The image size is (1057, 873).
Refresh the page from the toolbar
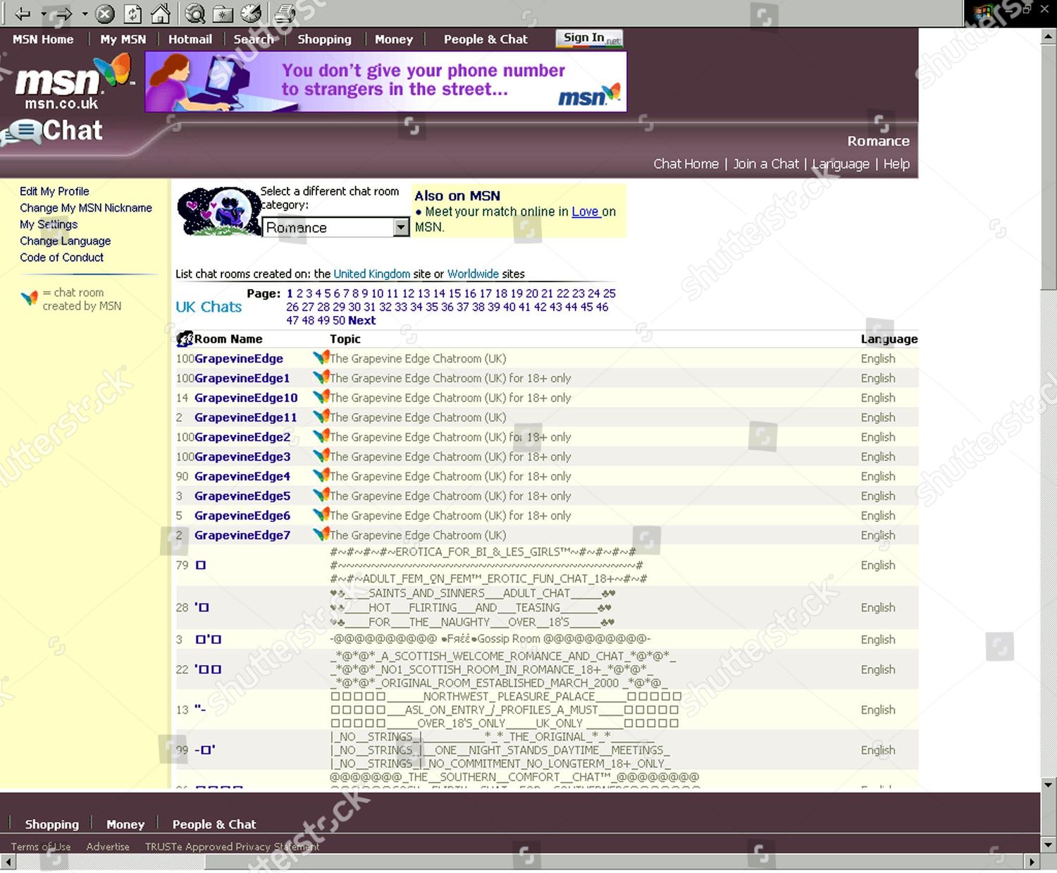[132, 13]
